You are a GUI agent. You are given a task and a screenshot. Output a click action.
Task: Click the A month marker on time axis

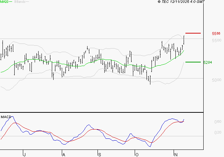pyautogui.click(x=64, y=155)
